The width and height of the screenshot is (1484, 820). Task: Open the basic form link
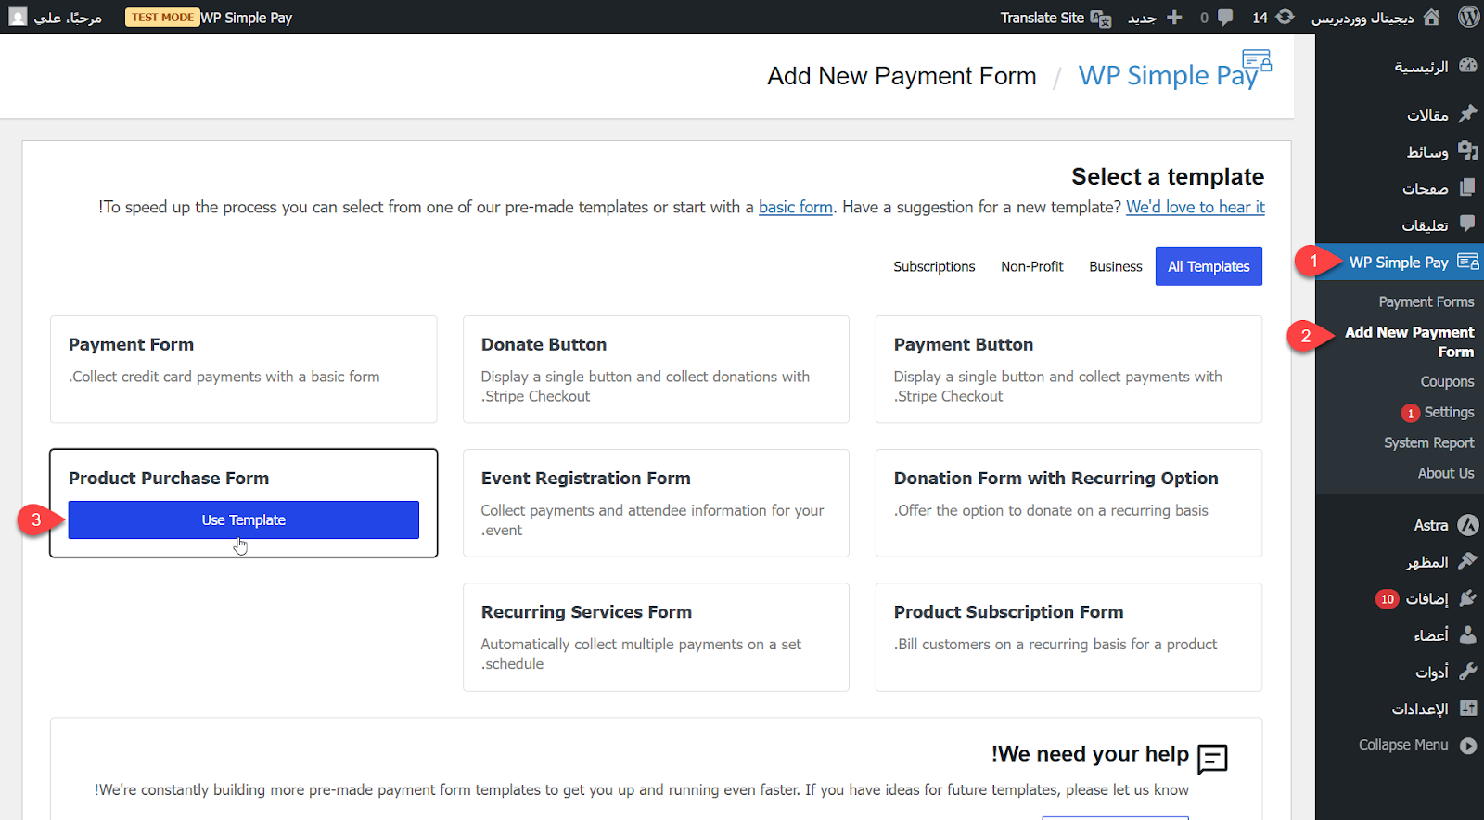[795, 207]
